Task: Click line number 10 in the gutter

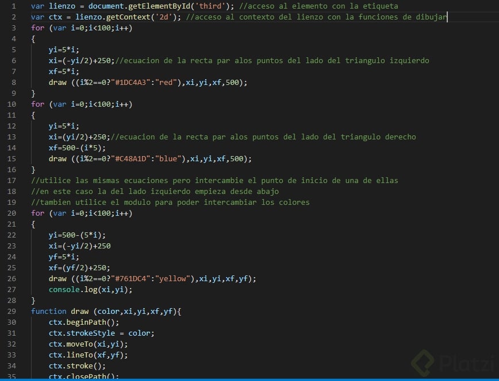Action: (x=12, y=104)
